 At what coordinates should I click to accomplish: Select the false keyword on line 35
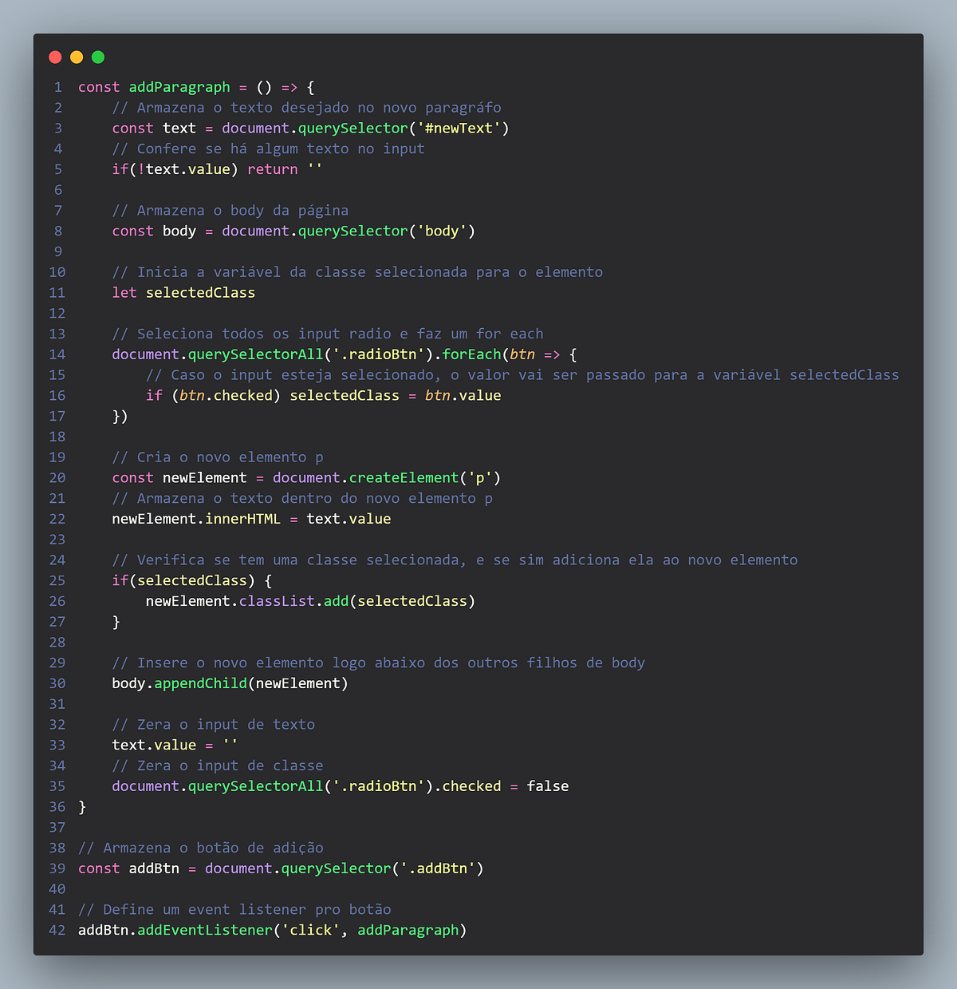pyautogui.click(x=547, y=785)
